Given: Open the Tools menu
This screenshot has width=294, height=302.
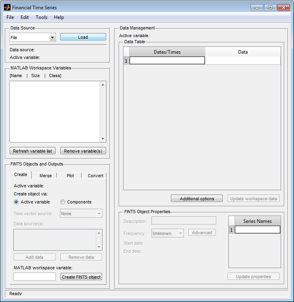Looking at the screenshot, I should 42,17.
